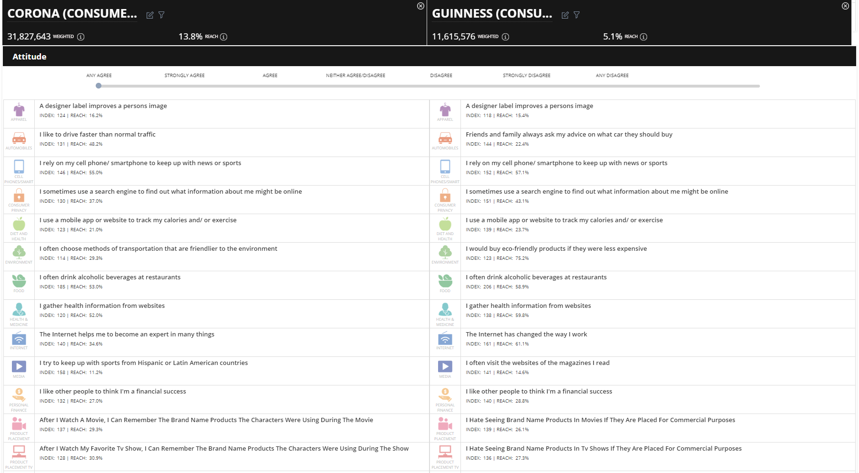Show info for Guinness weighted count
859x473 pixels.
point(506,37)
